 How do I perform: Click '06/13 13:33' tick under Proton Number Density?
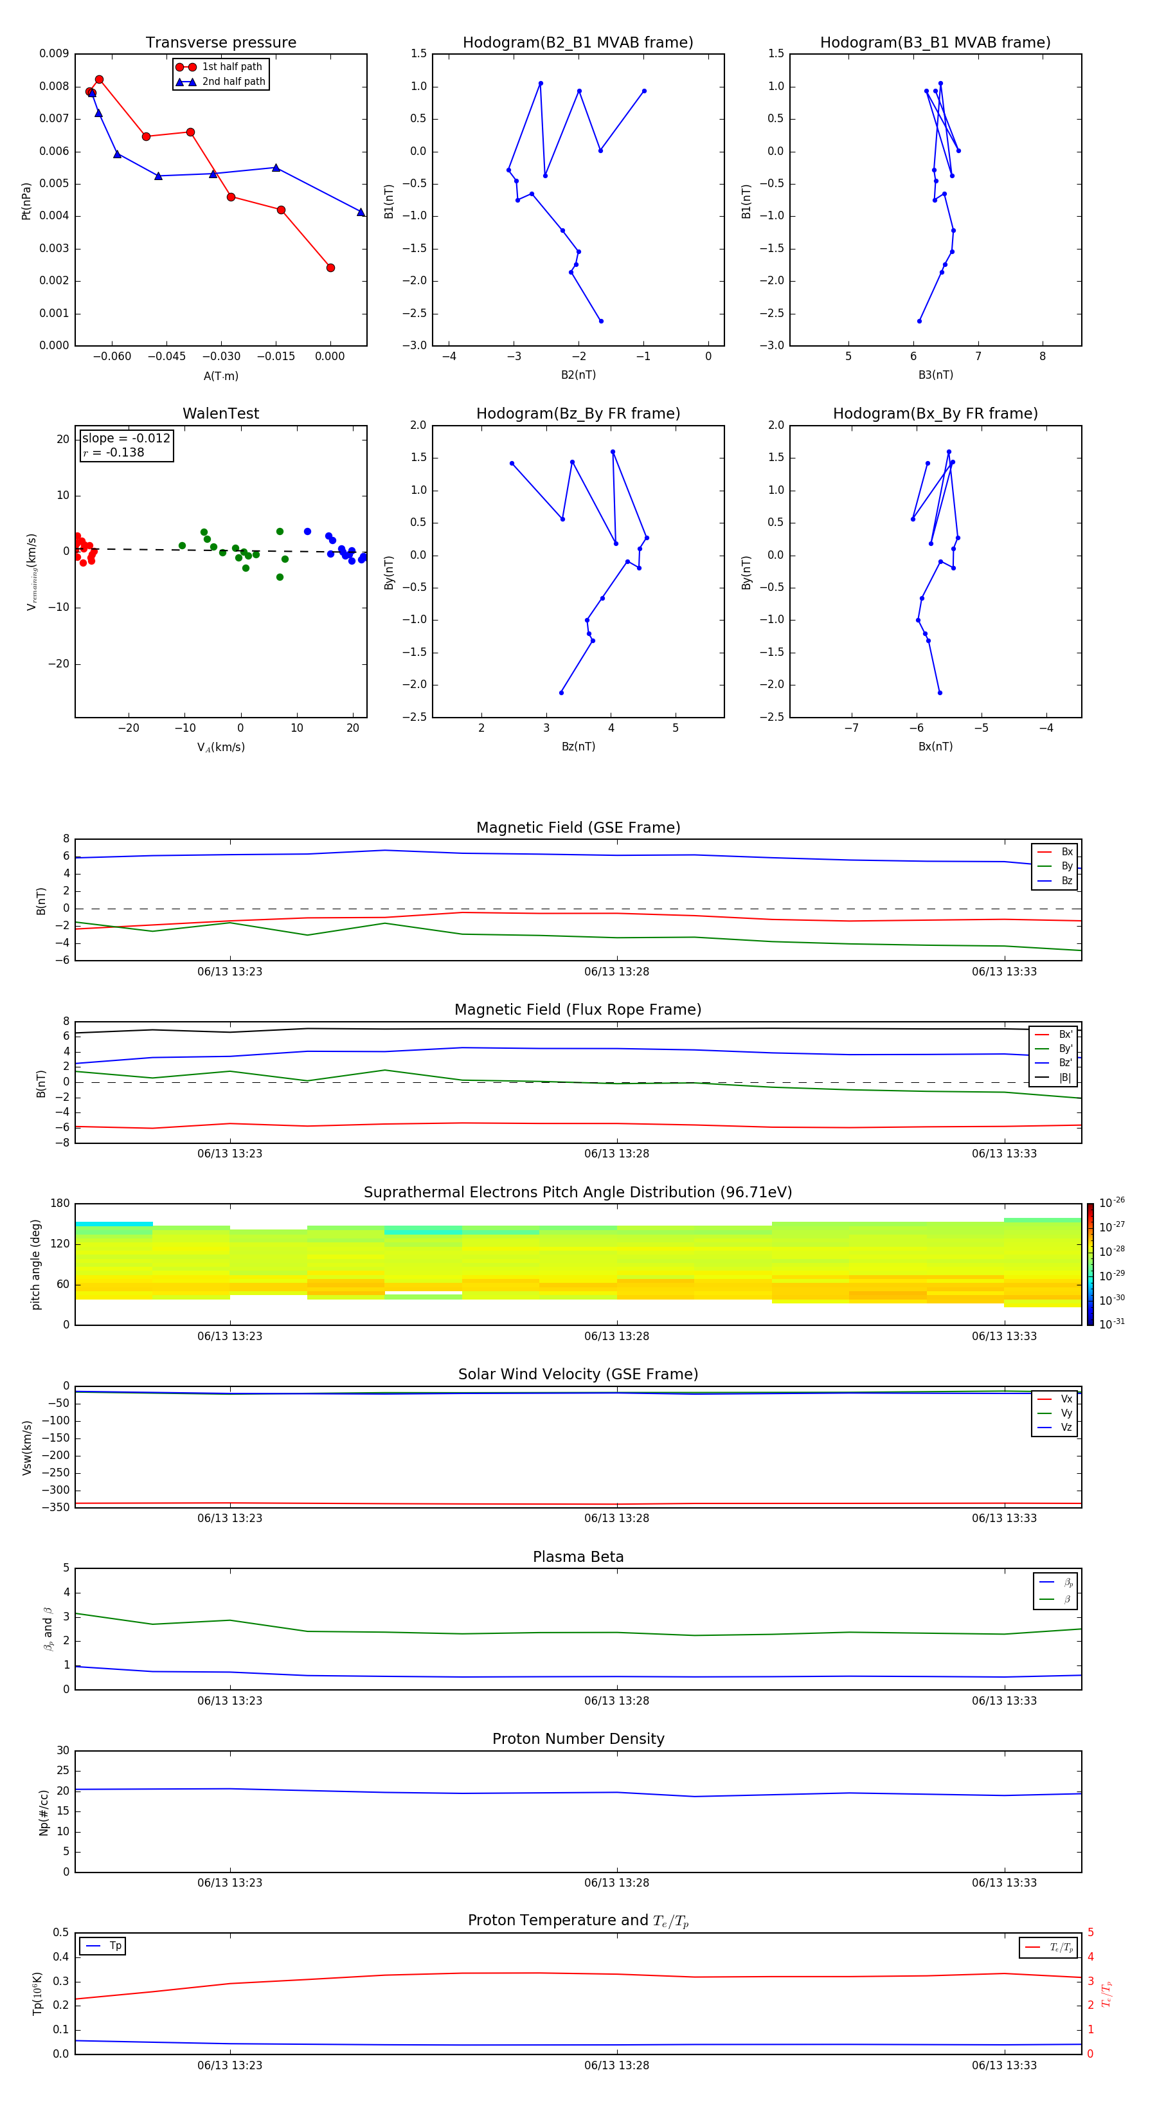1004,1883
